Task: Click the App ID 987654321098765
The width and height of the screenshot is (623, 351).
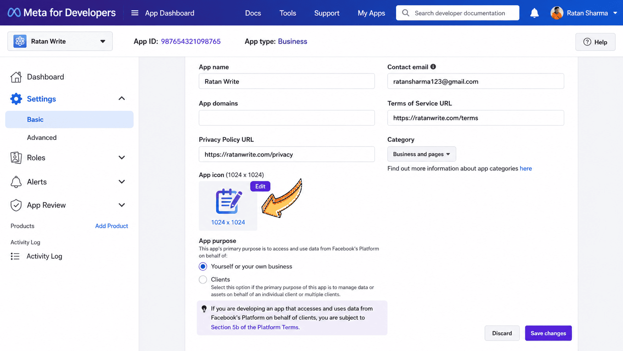Action: pyautogui.click(x=191, y=41)
